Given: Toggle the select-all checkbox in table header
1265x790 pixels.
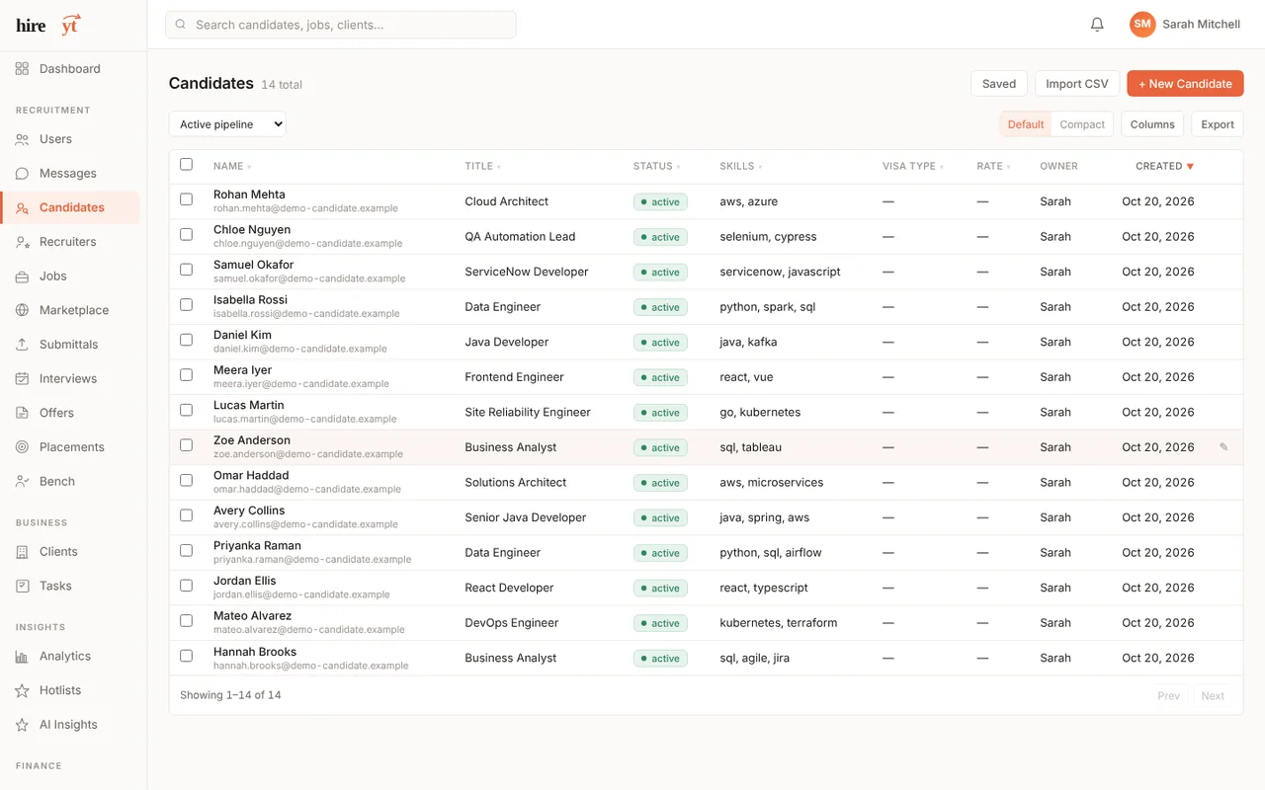Looking at the screenshot, I should click(186, 165).
